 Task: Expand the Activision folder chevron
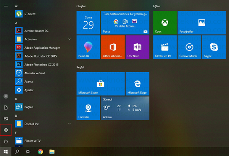(x=69, y=39)
